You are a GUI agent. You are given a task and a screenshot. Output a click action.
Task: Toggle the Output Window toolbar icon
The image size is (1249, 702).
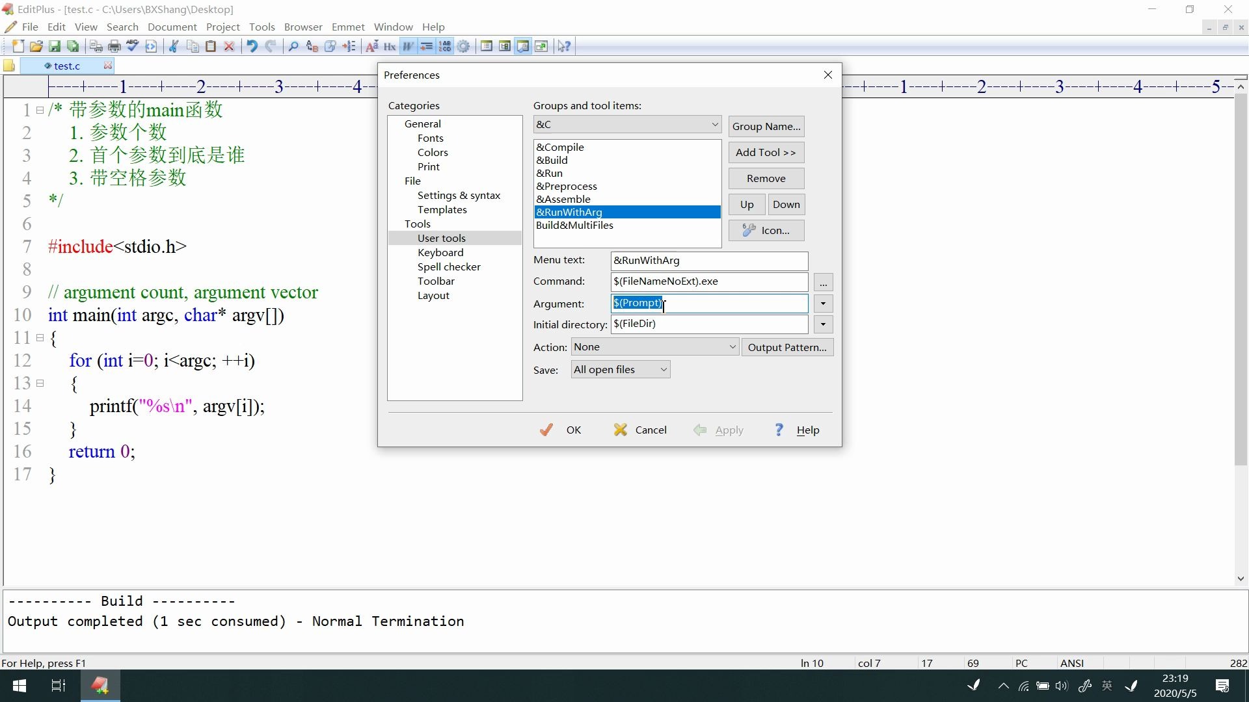523,46
